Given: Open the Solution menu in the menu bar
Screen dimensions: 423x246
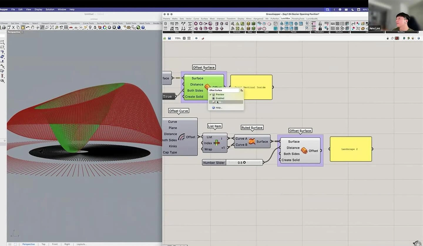Looking at the screenshot, I should (50, 9).
